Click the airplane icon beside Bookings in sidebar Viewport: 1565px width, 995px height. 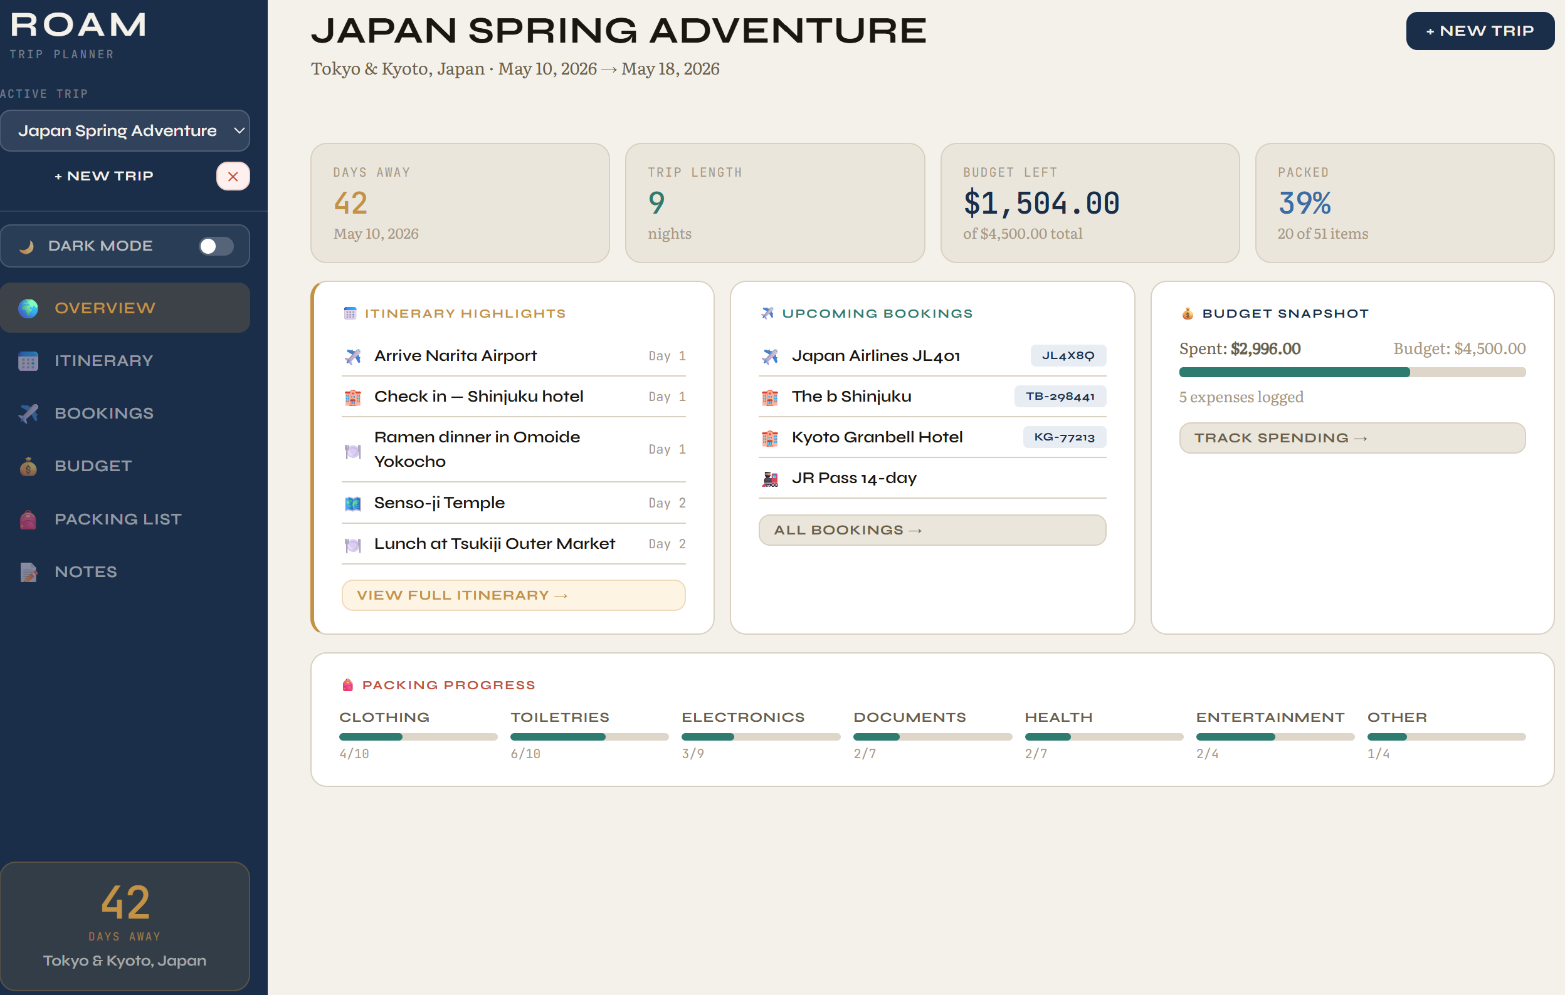point(28,413)
